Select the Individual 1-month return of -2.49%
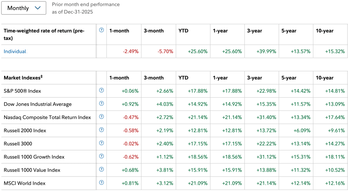Viewport: 348px width, 191px height. coord(131,52)
